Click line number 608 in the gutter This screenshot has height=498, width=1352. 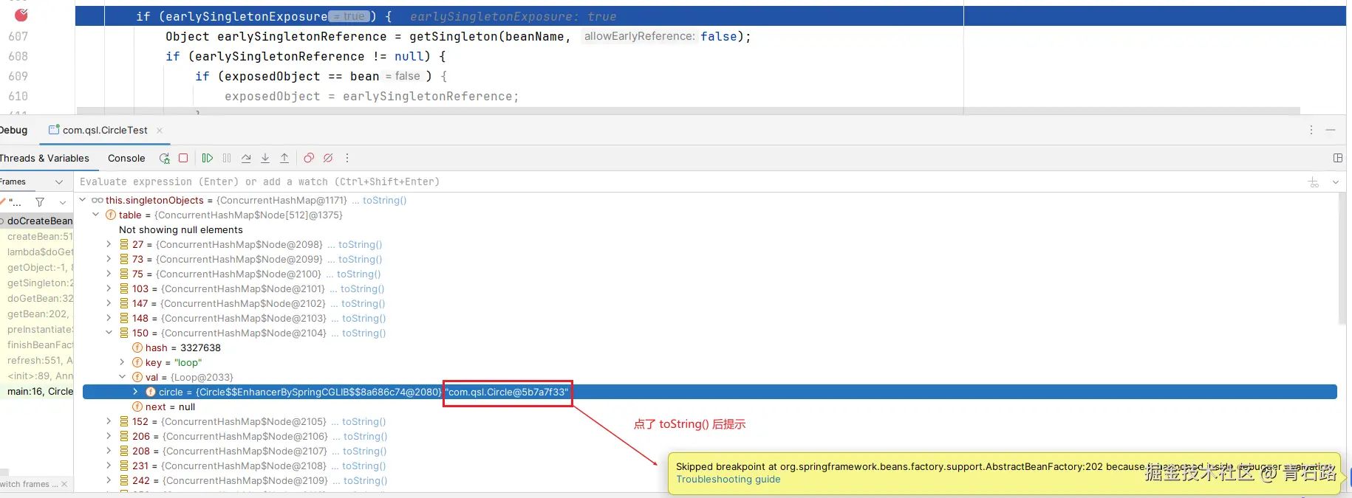(x=18, y=56)
